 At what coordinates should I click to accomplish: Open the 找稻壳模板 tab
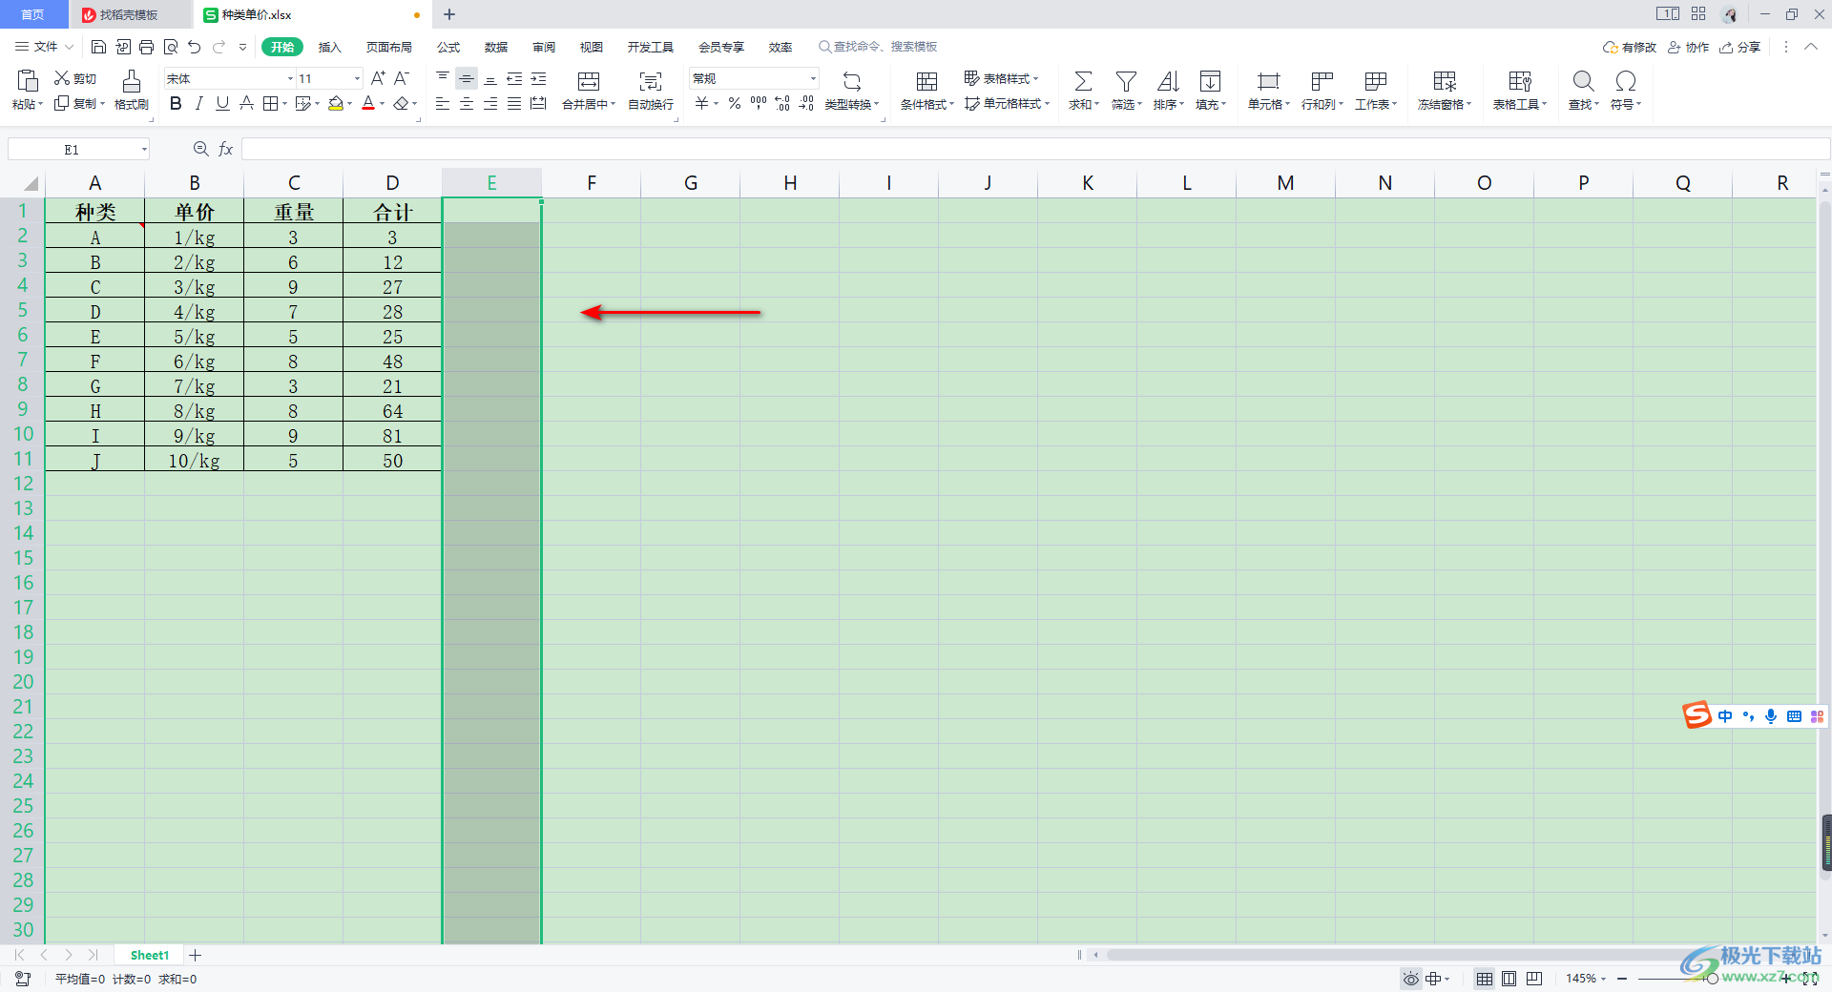pos(129,14)
